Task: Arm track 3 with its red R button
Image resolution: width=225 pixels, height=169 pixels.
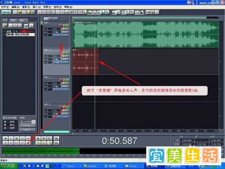Action: (x=61, y=80)
